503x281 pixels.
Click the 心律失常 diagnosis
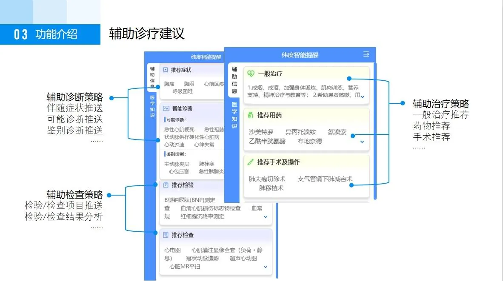(204, 145)
